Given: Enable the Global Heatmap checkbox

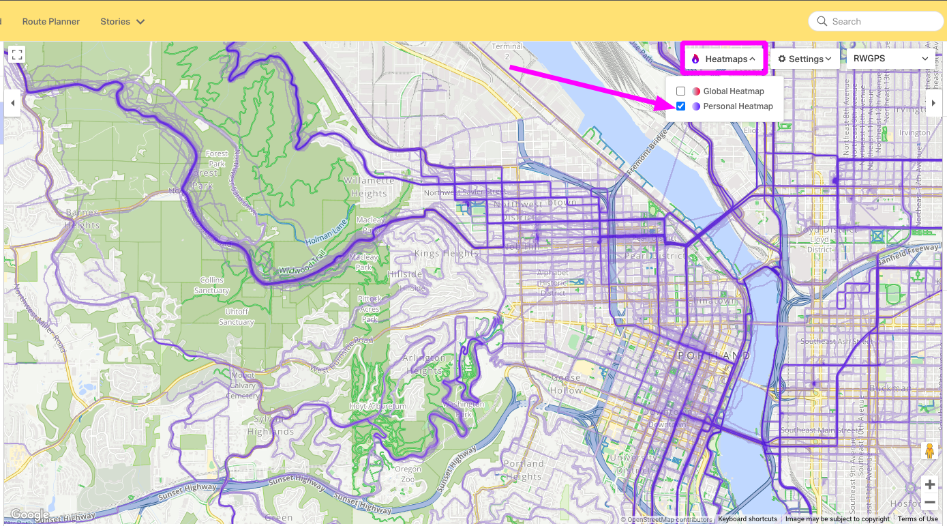Looking at the screenshot, I should coord(680,91).
